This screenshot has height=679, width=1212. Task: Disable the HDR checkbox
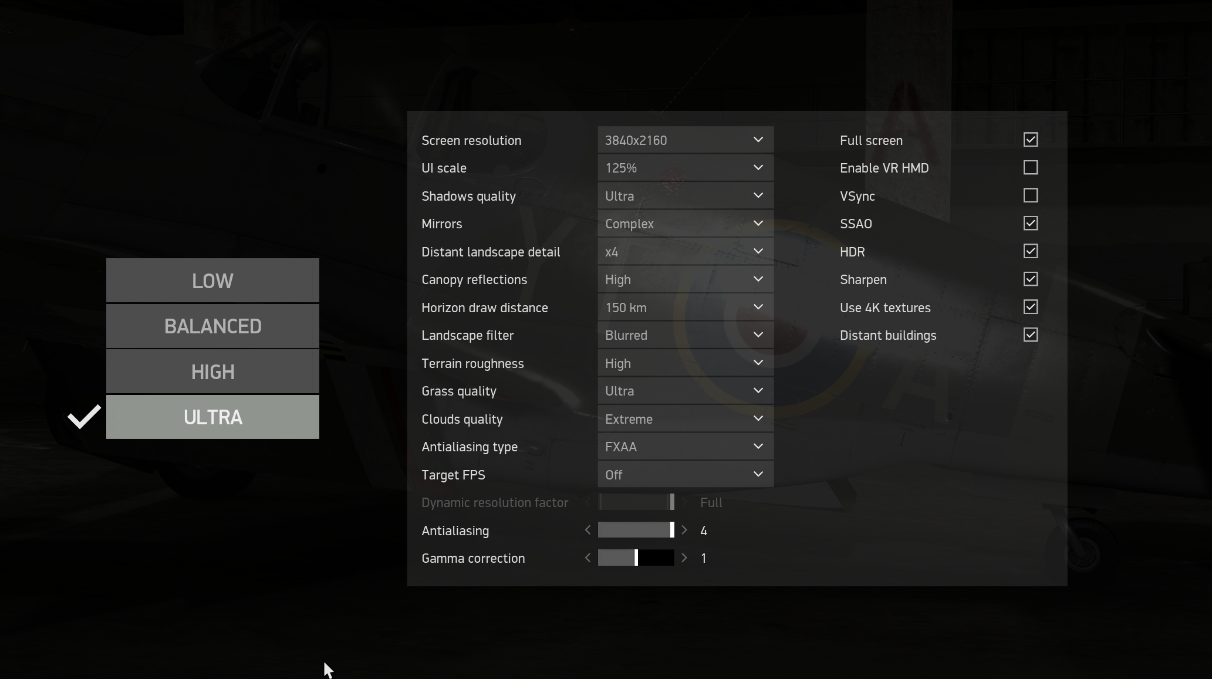click(x=1030, y=251)
